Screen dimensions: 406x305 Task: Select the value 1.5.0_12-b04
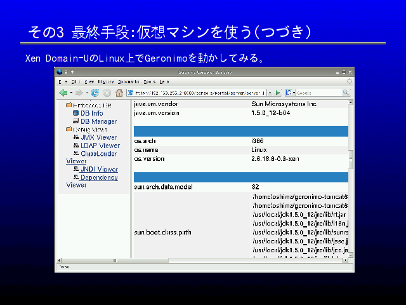271,113
